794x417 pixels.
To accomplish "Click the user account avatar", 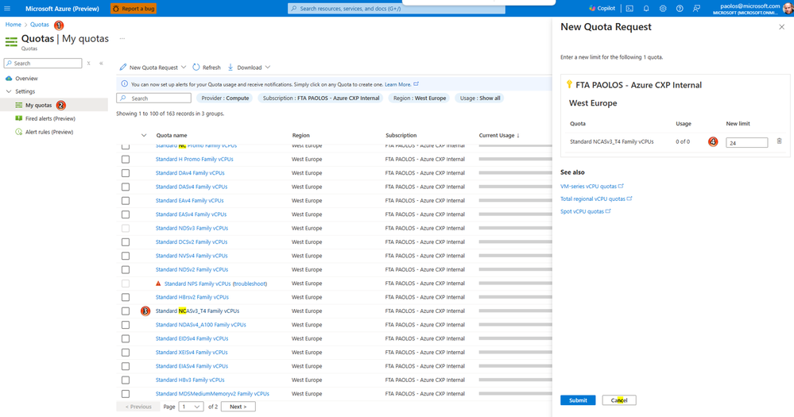I will (x=788, y=9).
